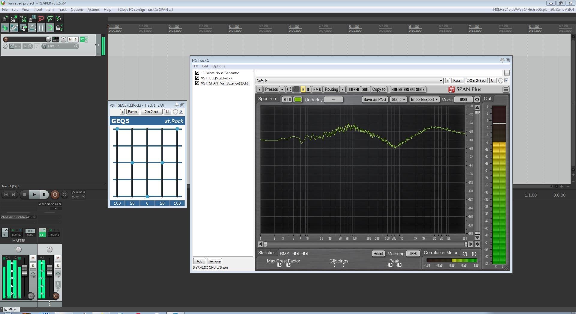Toggle the locking padlock icon
The image size is (576, 314).
(59, 28)
